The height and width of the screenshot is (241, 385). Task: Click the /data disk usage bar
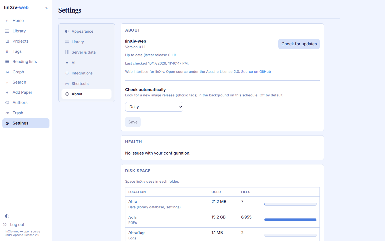pos(290,204)
